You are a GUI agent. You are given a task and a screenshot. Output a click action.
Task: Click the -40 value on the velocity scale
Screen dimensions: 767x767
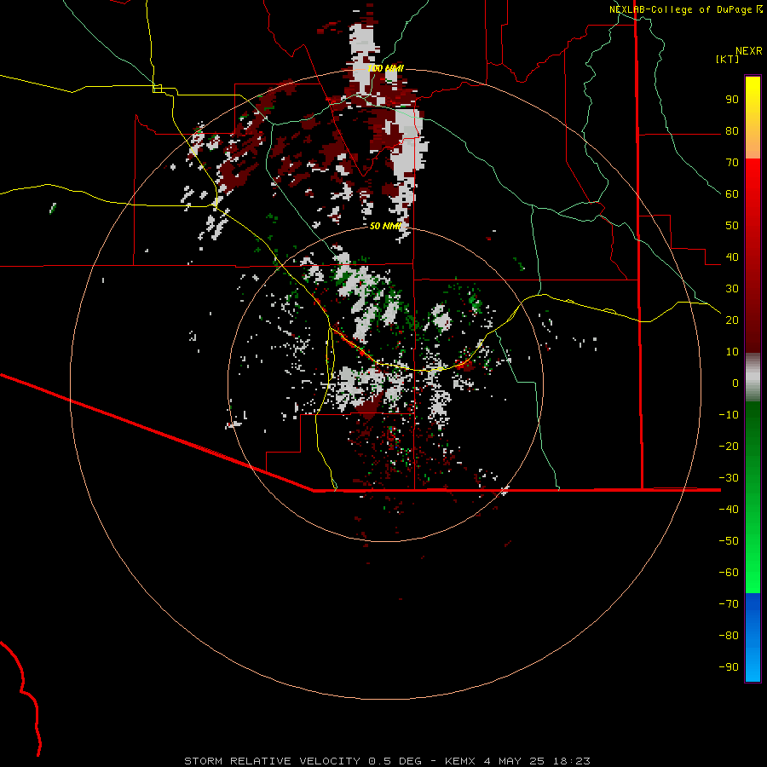tap(729, 510)
